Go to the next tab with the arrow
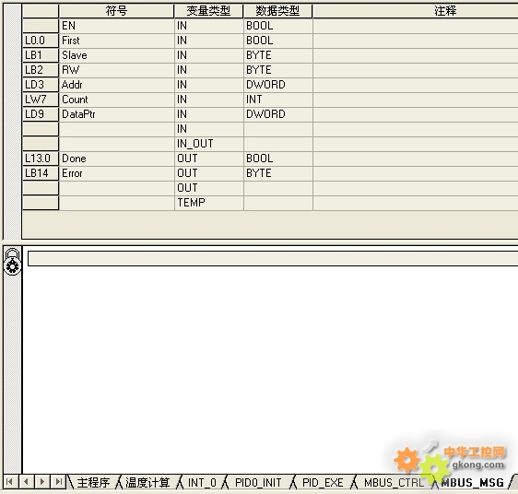 [42, 481]
